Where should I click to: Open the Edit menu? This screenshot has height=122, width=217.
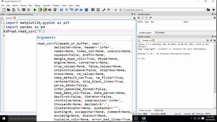pyautogui.click(x=8, y=5)
